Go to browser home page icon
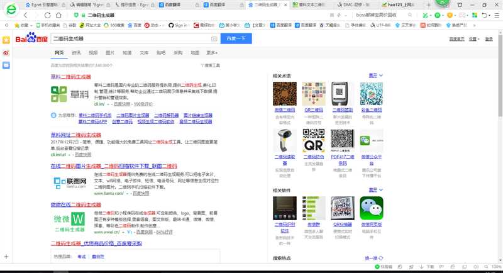The height and width of the screenshot is (273, 503). pos(58,15)
